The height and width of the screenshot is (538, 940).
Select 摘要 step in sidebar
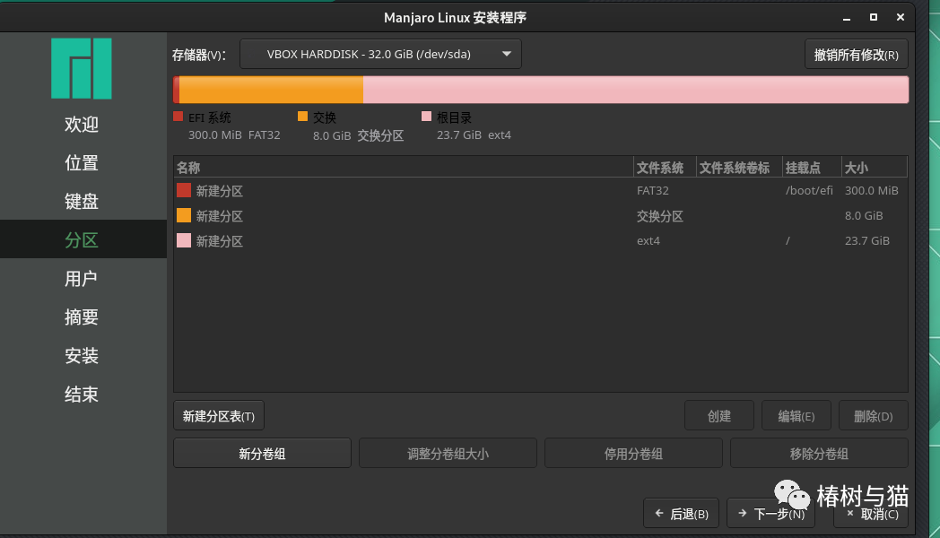[x=83, y=317]
